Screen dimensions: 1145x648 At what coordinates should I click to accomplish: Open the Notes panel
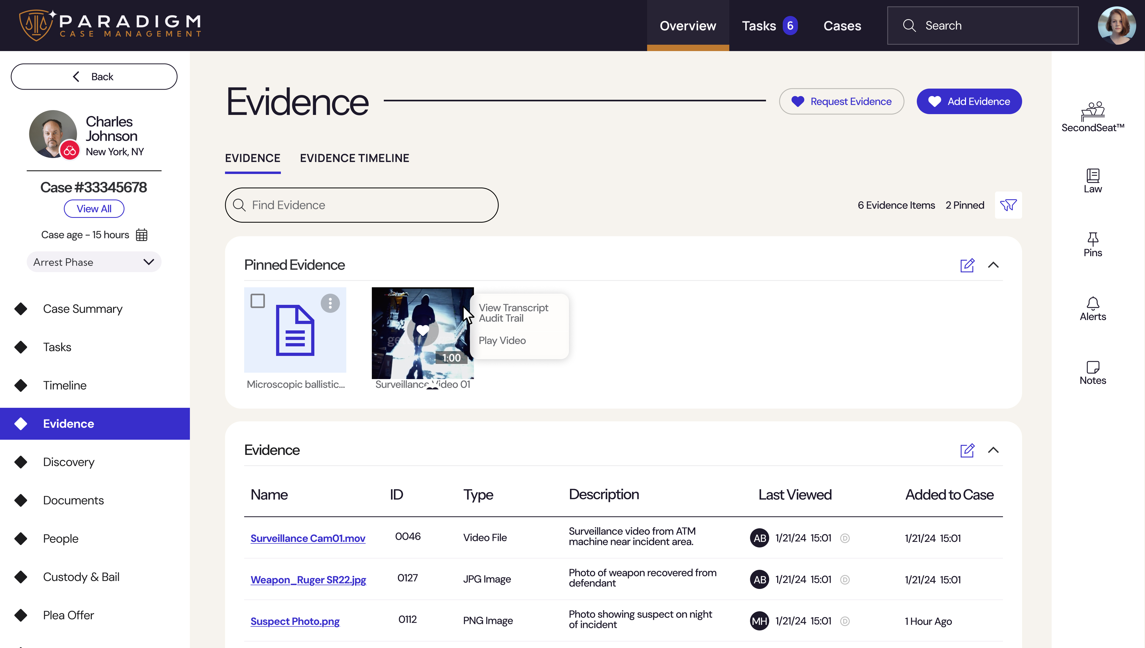tap(1093, 372)
